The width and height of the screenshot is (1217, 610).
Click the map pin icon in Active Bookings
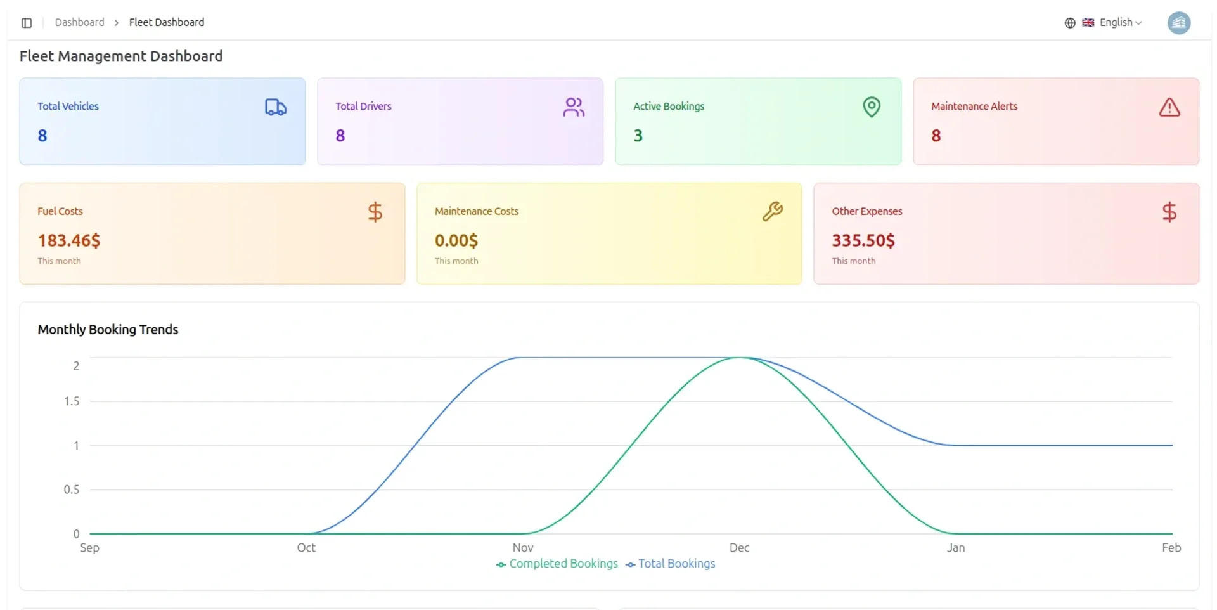tap(872, 107)
